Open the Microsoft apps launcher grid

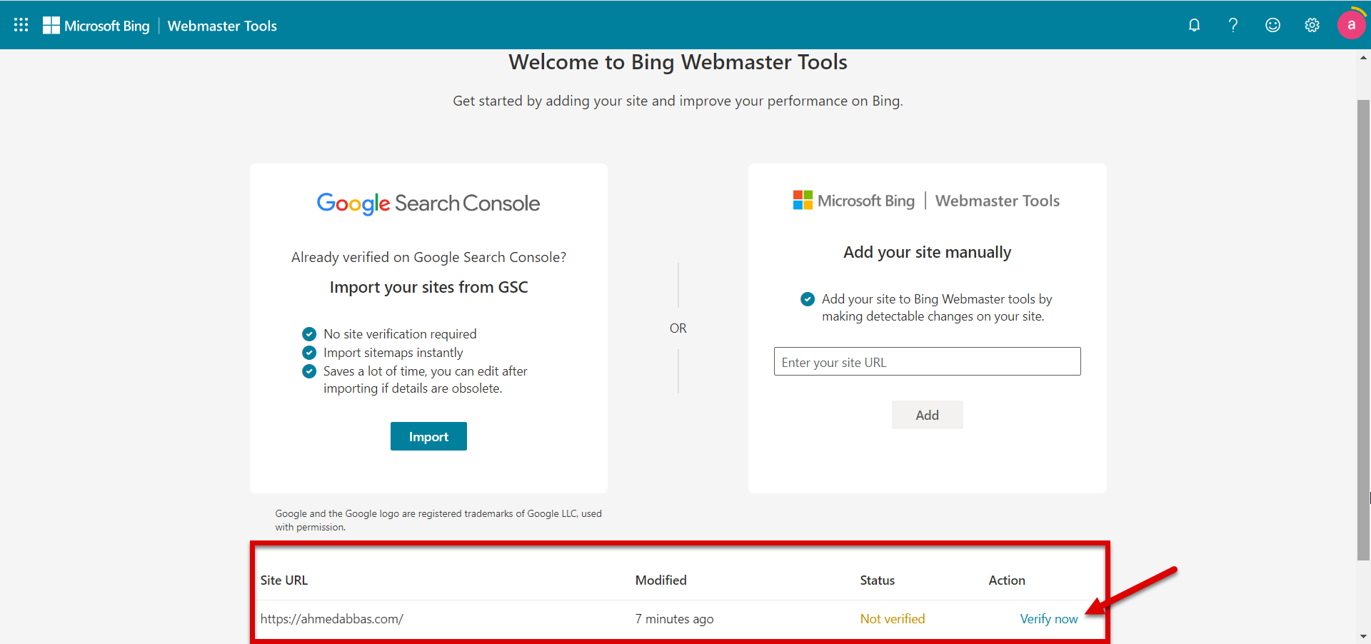[21, 25]
